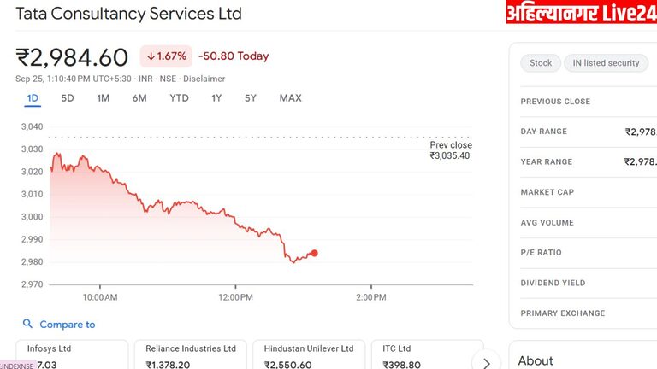The image size is (657, 369).
Task: Switch the chart to YTD
Action: [179, 98]
